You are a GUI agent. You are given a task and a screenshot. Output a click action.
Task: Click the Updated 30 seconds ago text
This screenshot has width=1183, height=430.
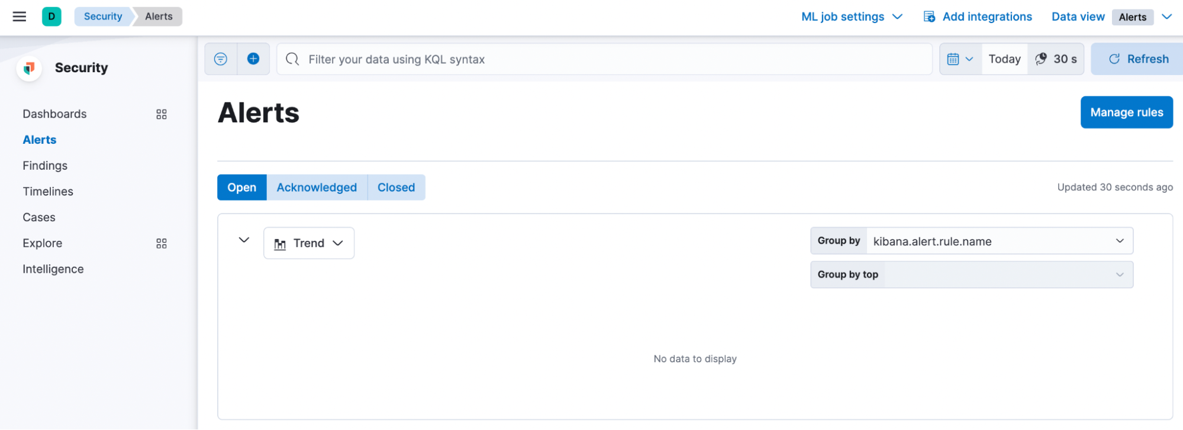tap(1115, 187)
